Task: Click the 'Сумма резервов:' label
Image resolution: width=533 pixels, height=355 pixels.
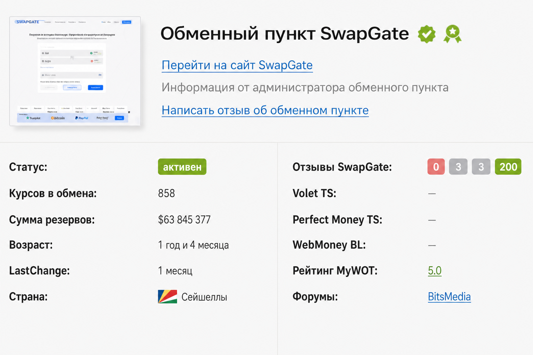Action: coord(52,220)
